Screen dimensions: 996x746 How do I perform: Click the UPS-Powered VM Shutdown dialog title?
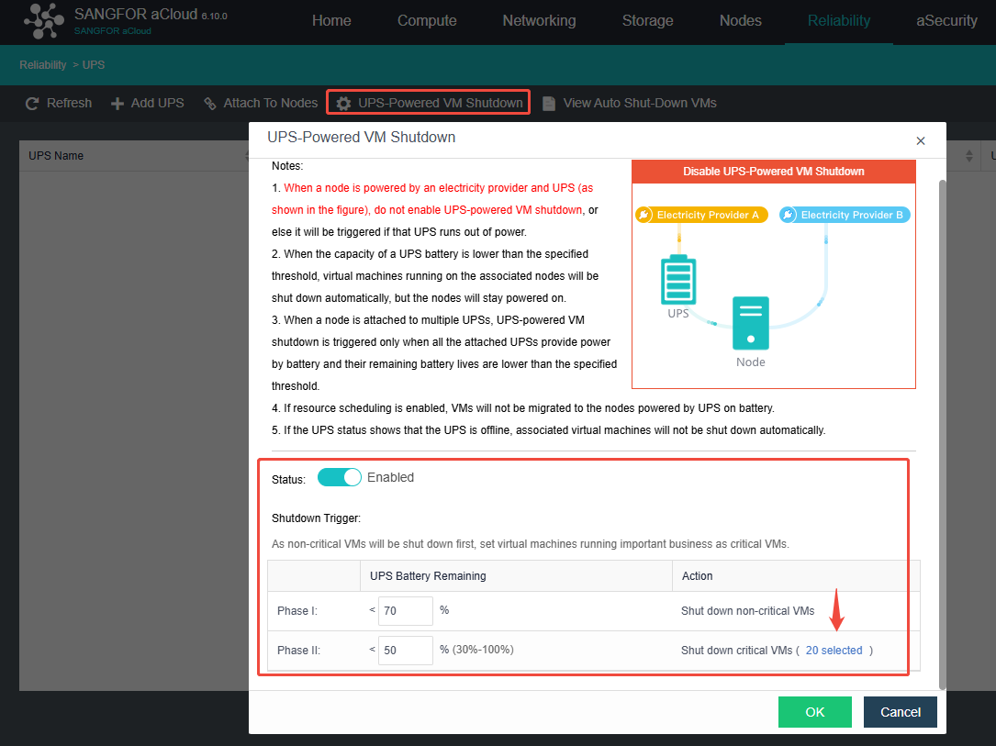point(361,137)
